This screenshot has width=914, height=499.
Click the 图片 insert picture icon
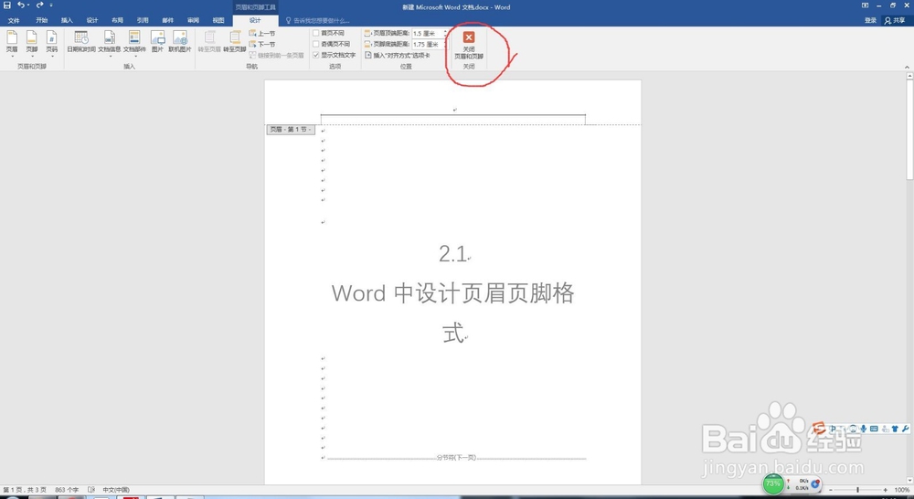point(157,41)
